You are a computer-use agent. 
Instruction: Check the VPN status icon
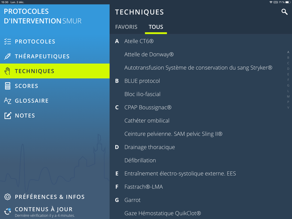coord(276,2)
